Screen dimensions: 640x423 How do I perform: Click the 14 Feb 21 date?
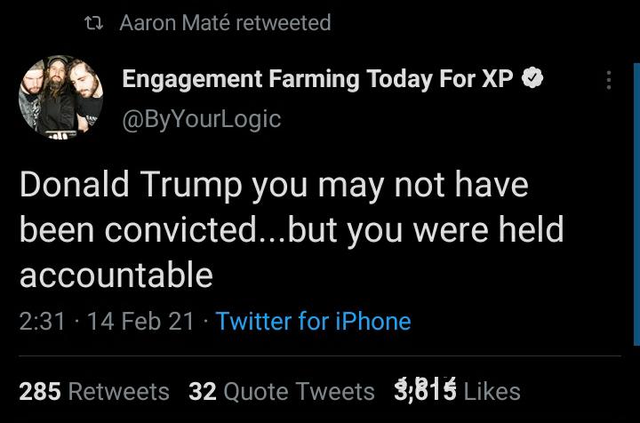[140, 321]
